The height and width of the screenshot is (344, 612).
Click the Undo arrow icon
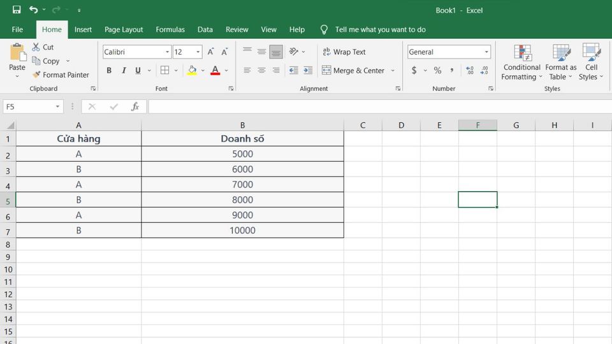(x=34, y=10)
